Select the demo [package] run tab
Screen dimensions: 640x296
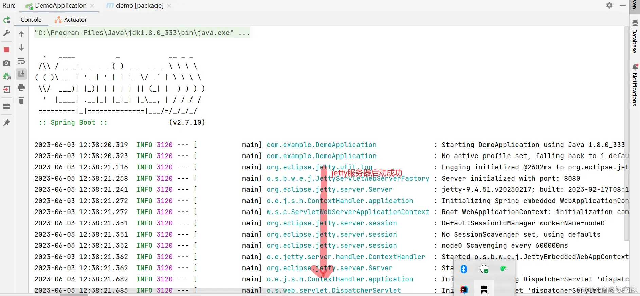135,6
